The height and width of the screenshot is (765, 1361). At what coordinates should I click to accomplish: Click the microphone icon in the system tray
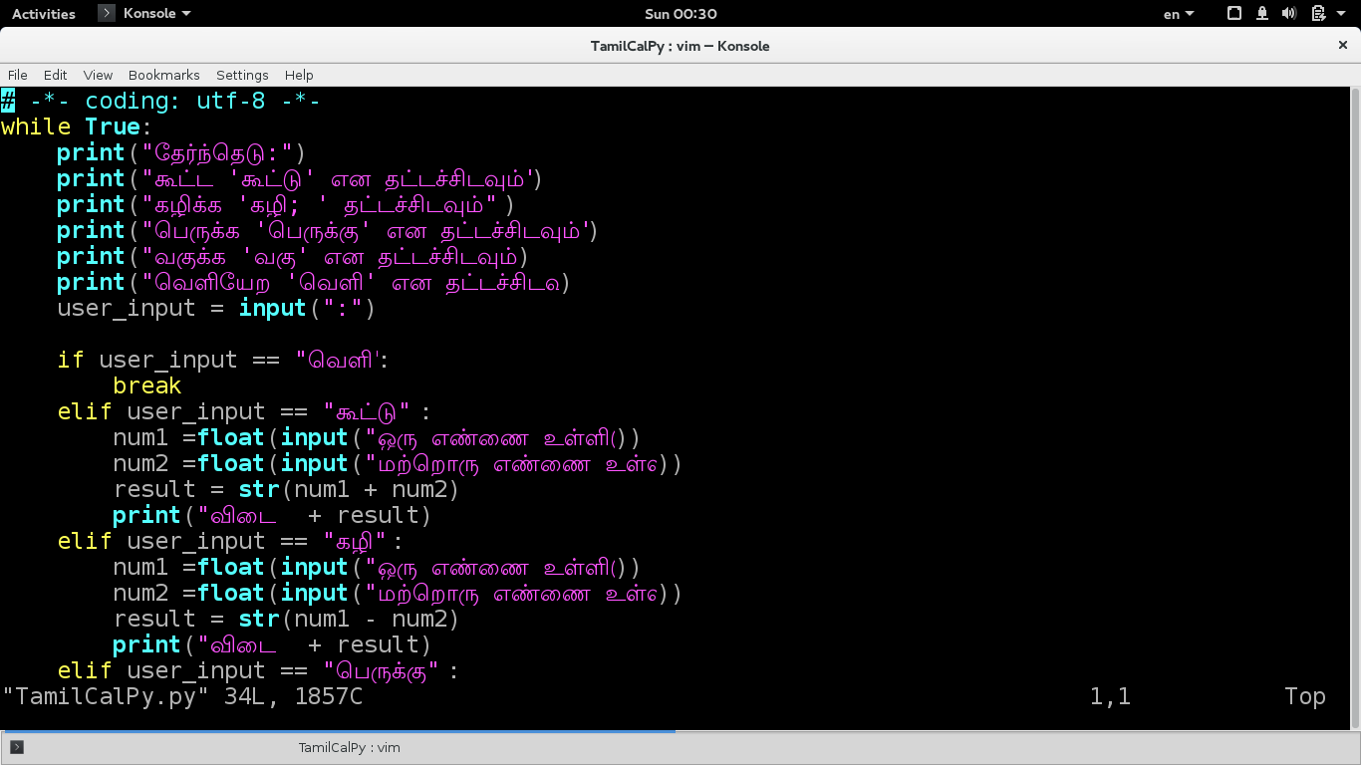(1261, 13)
